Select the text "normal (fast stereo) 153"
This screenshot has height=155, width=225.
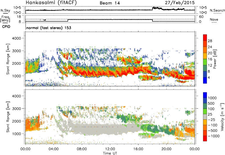click(49, 28)
